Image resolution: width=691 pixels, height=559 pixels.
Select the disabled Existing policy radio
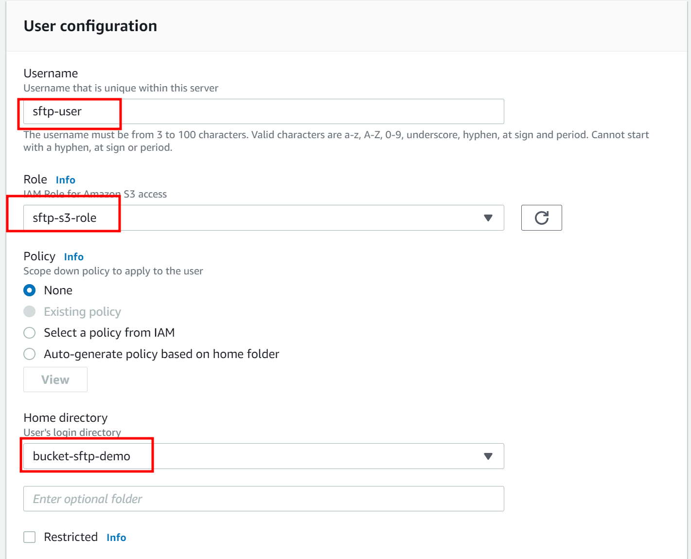[30, 311]
